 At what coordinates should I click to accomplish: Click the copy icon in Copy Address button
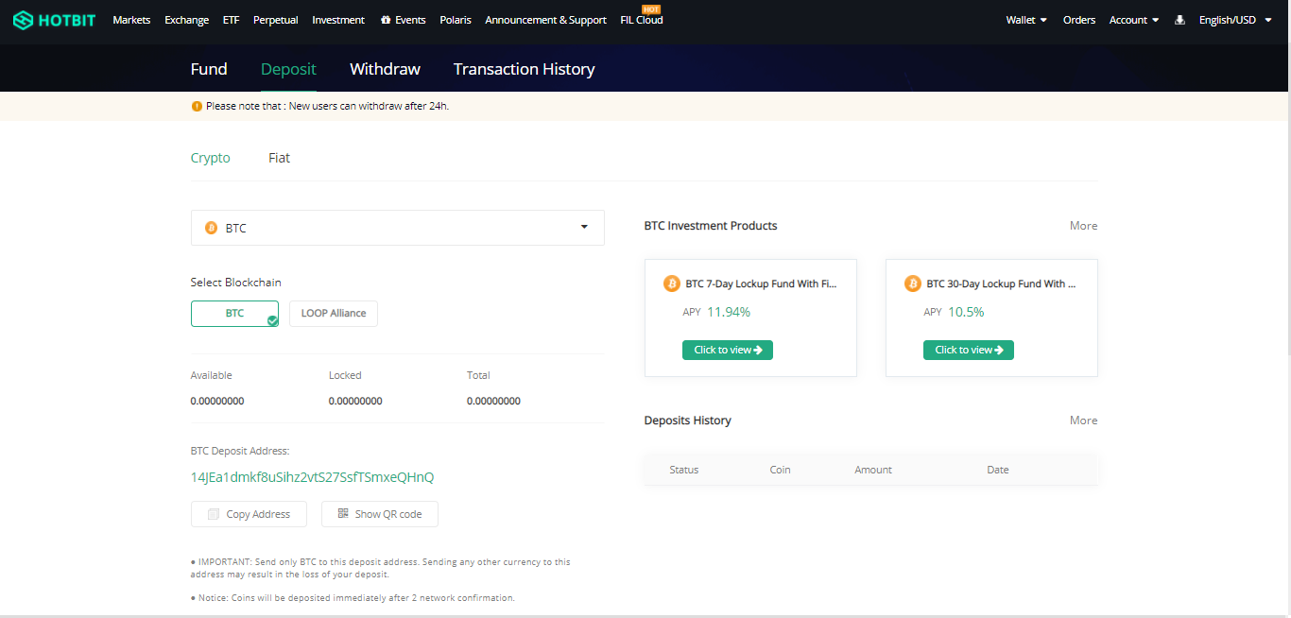click(x=214, y=514)
